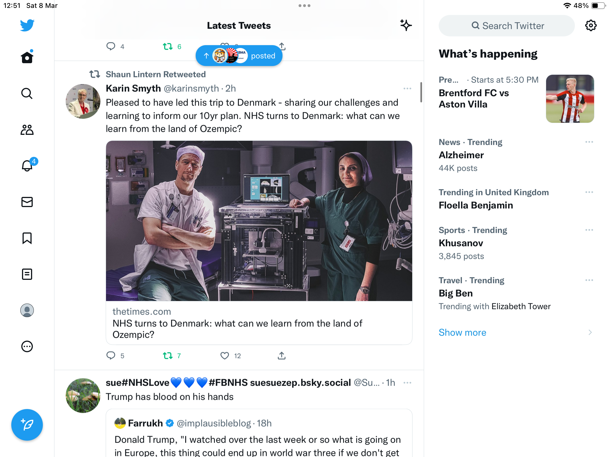
Task: Open the Communities people icon
Action: (27, 130)
